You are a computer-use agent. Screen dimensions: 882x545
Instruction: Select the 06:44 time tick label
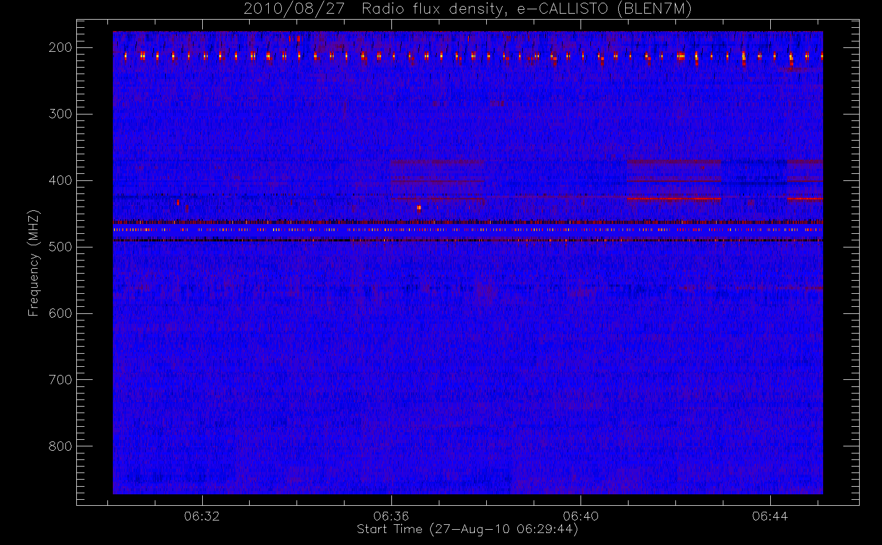coord(770,516)
